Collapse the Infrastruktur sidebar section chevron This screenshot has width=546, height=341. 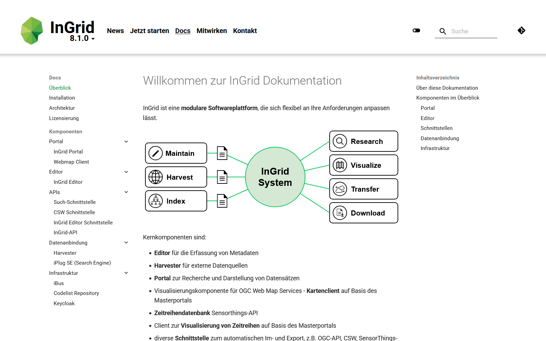[126, 273]
